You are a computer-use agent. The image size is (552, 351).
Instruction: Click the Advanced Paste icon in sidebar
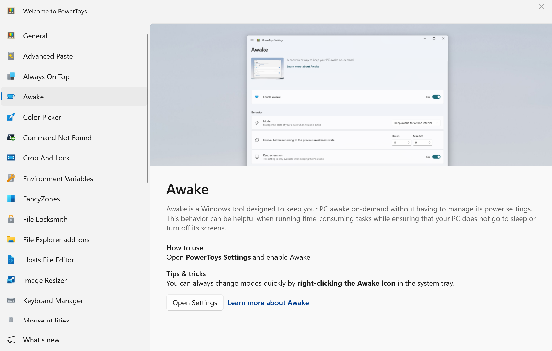point(11,56)
